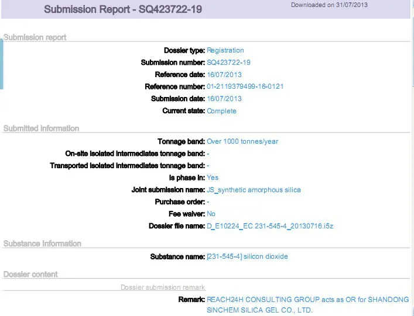Click the Complete current state value
Viewport: 414px width, 316px height.
[x=221, y=111]
